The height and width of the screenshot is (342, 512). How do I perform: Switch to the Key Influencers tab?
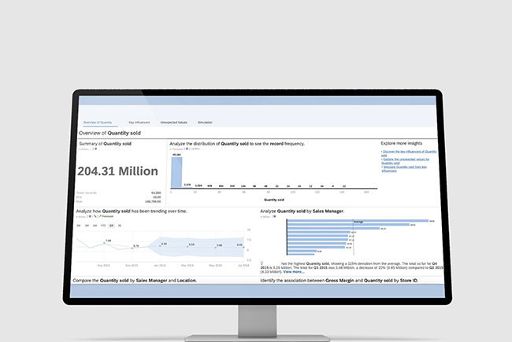[x=139, y=123]
